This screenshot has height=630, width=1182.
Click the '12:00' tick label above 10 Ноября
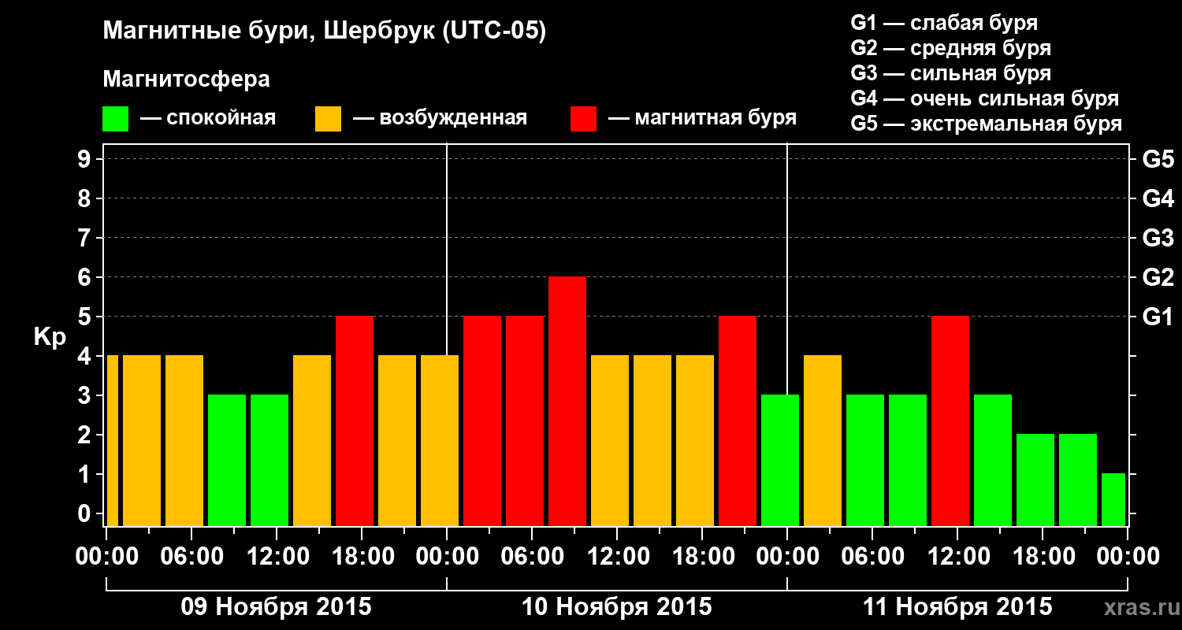pyautogui.click(x=619, y=556)
